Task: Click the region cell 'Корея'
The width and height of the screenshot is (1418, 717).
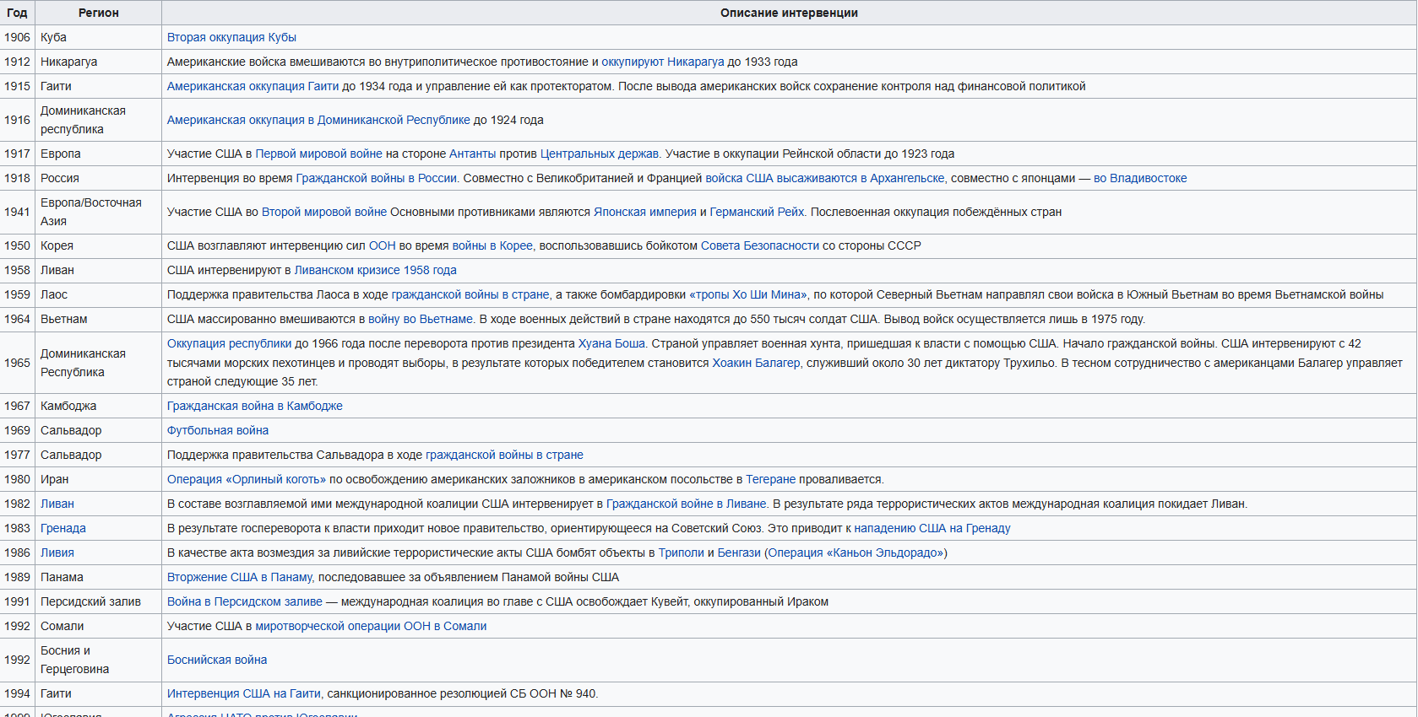Action: pos(98,245)
